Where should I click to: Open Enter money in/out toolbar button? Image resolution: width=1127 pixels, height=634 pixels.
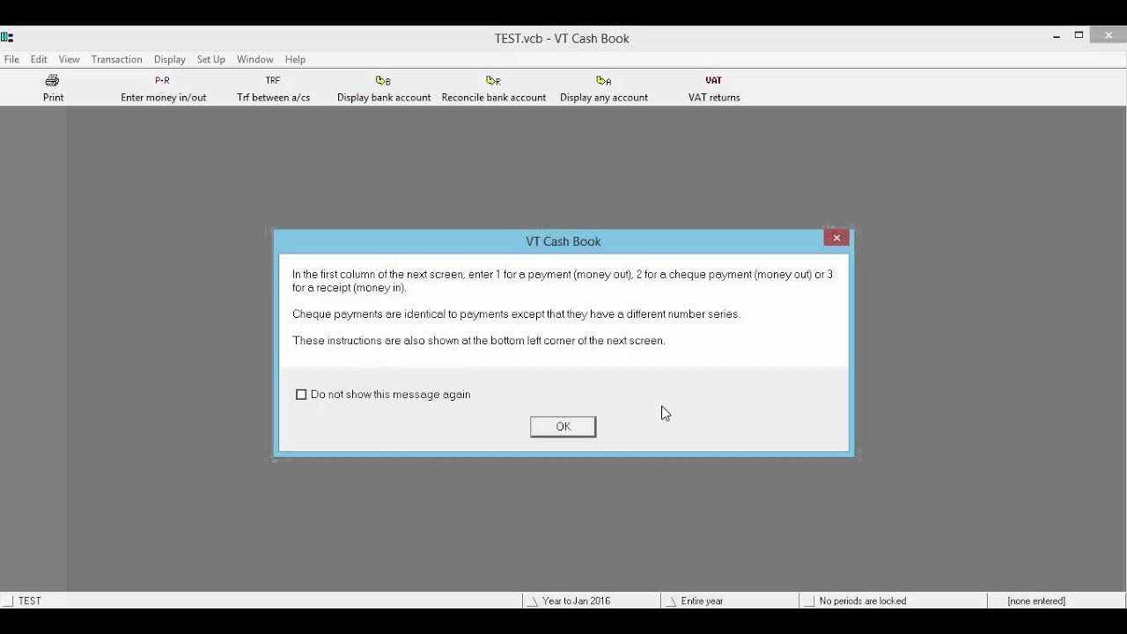coord(163,88)
